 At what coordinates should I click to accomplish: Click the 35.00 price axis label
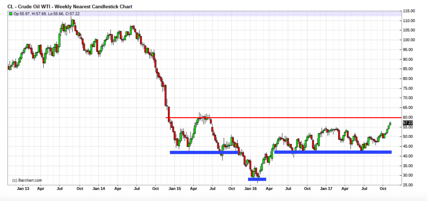tap(408, 166)
